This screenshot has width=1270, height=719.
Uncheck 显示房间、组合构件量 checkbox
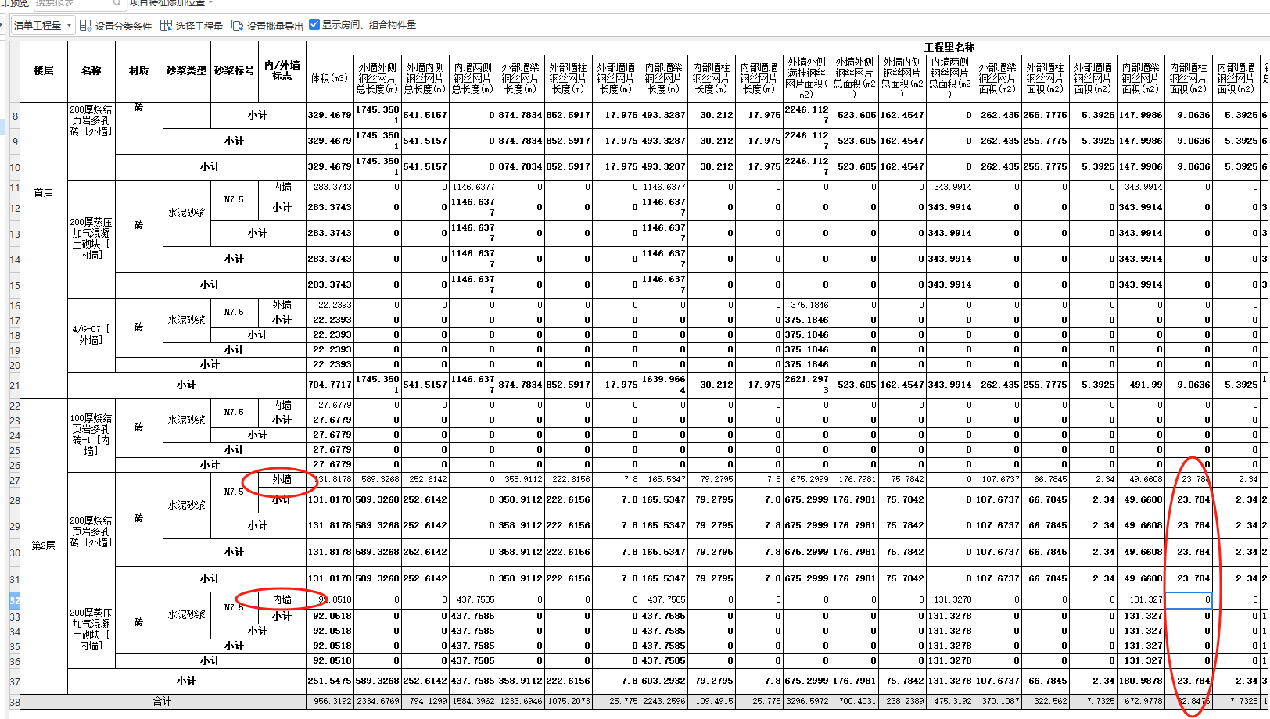[x=314, y=24]
